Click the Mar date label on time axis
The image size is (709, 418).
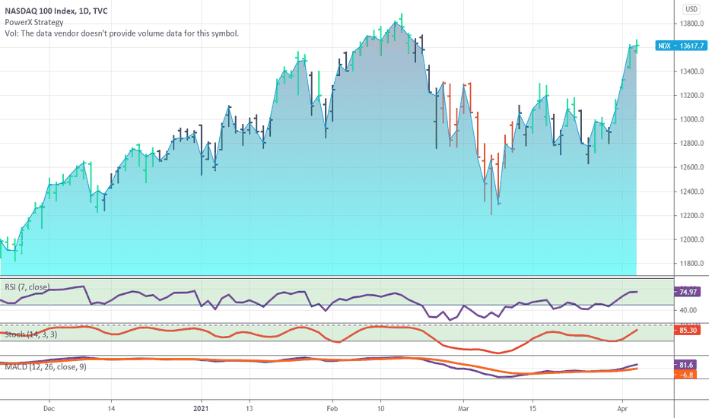coord(463,409)
